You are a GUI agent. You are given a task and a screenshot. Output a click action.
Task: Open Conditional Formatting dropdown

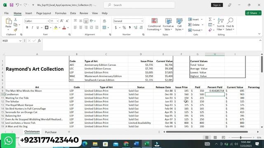coord(154,25)
